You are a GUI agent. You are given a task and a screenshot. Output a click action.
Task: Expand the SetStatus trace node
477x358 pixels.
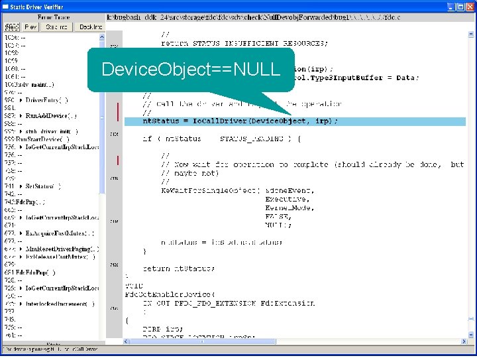point(21,186)
